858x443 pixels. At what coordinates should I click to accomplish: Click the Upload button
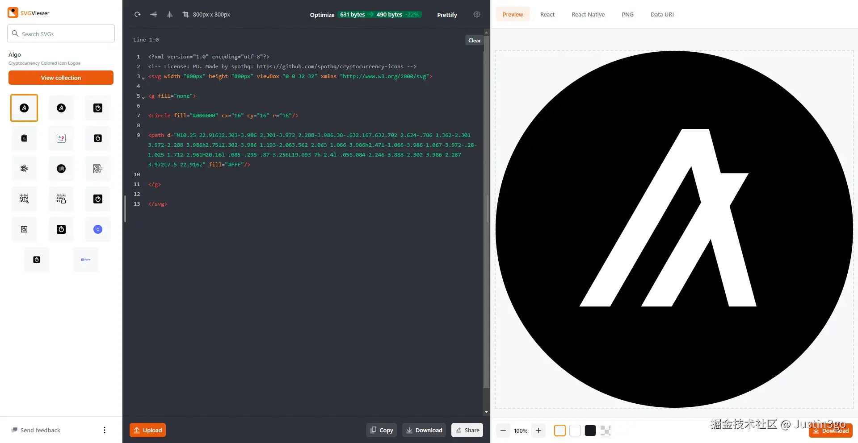(148, 430)
